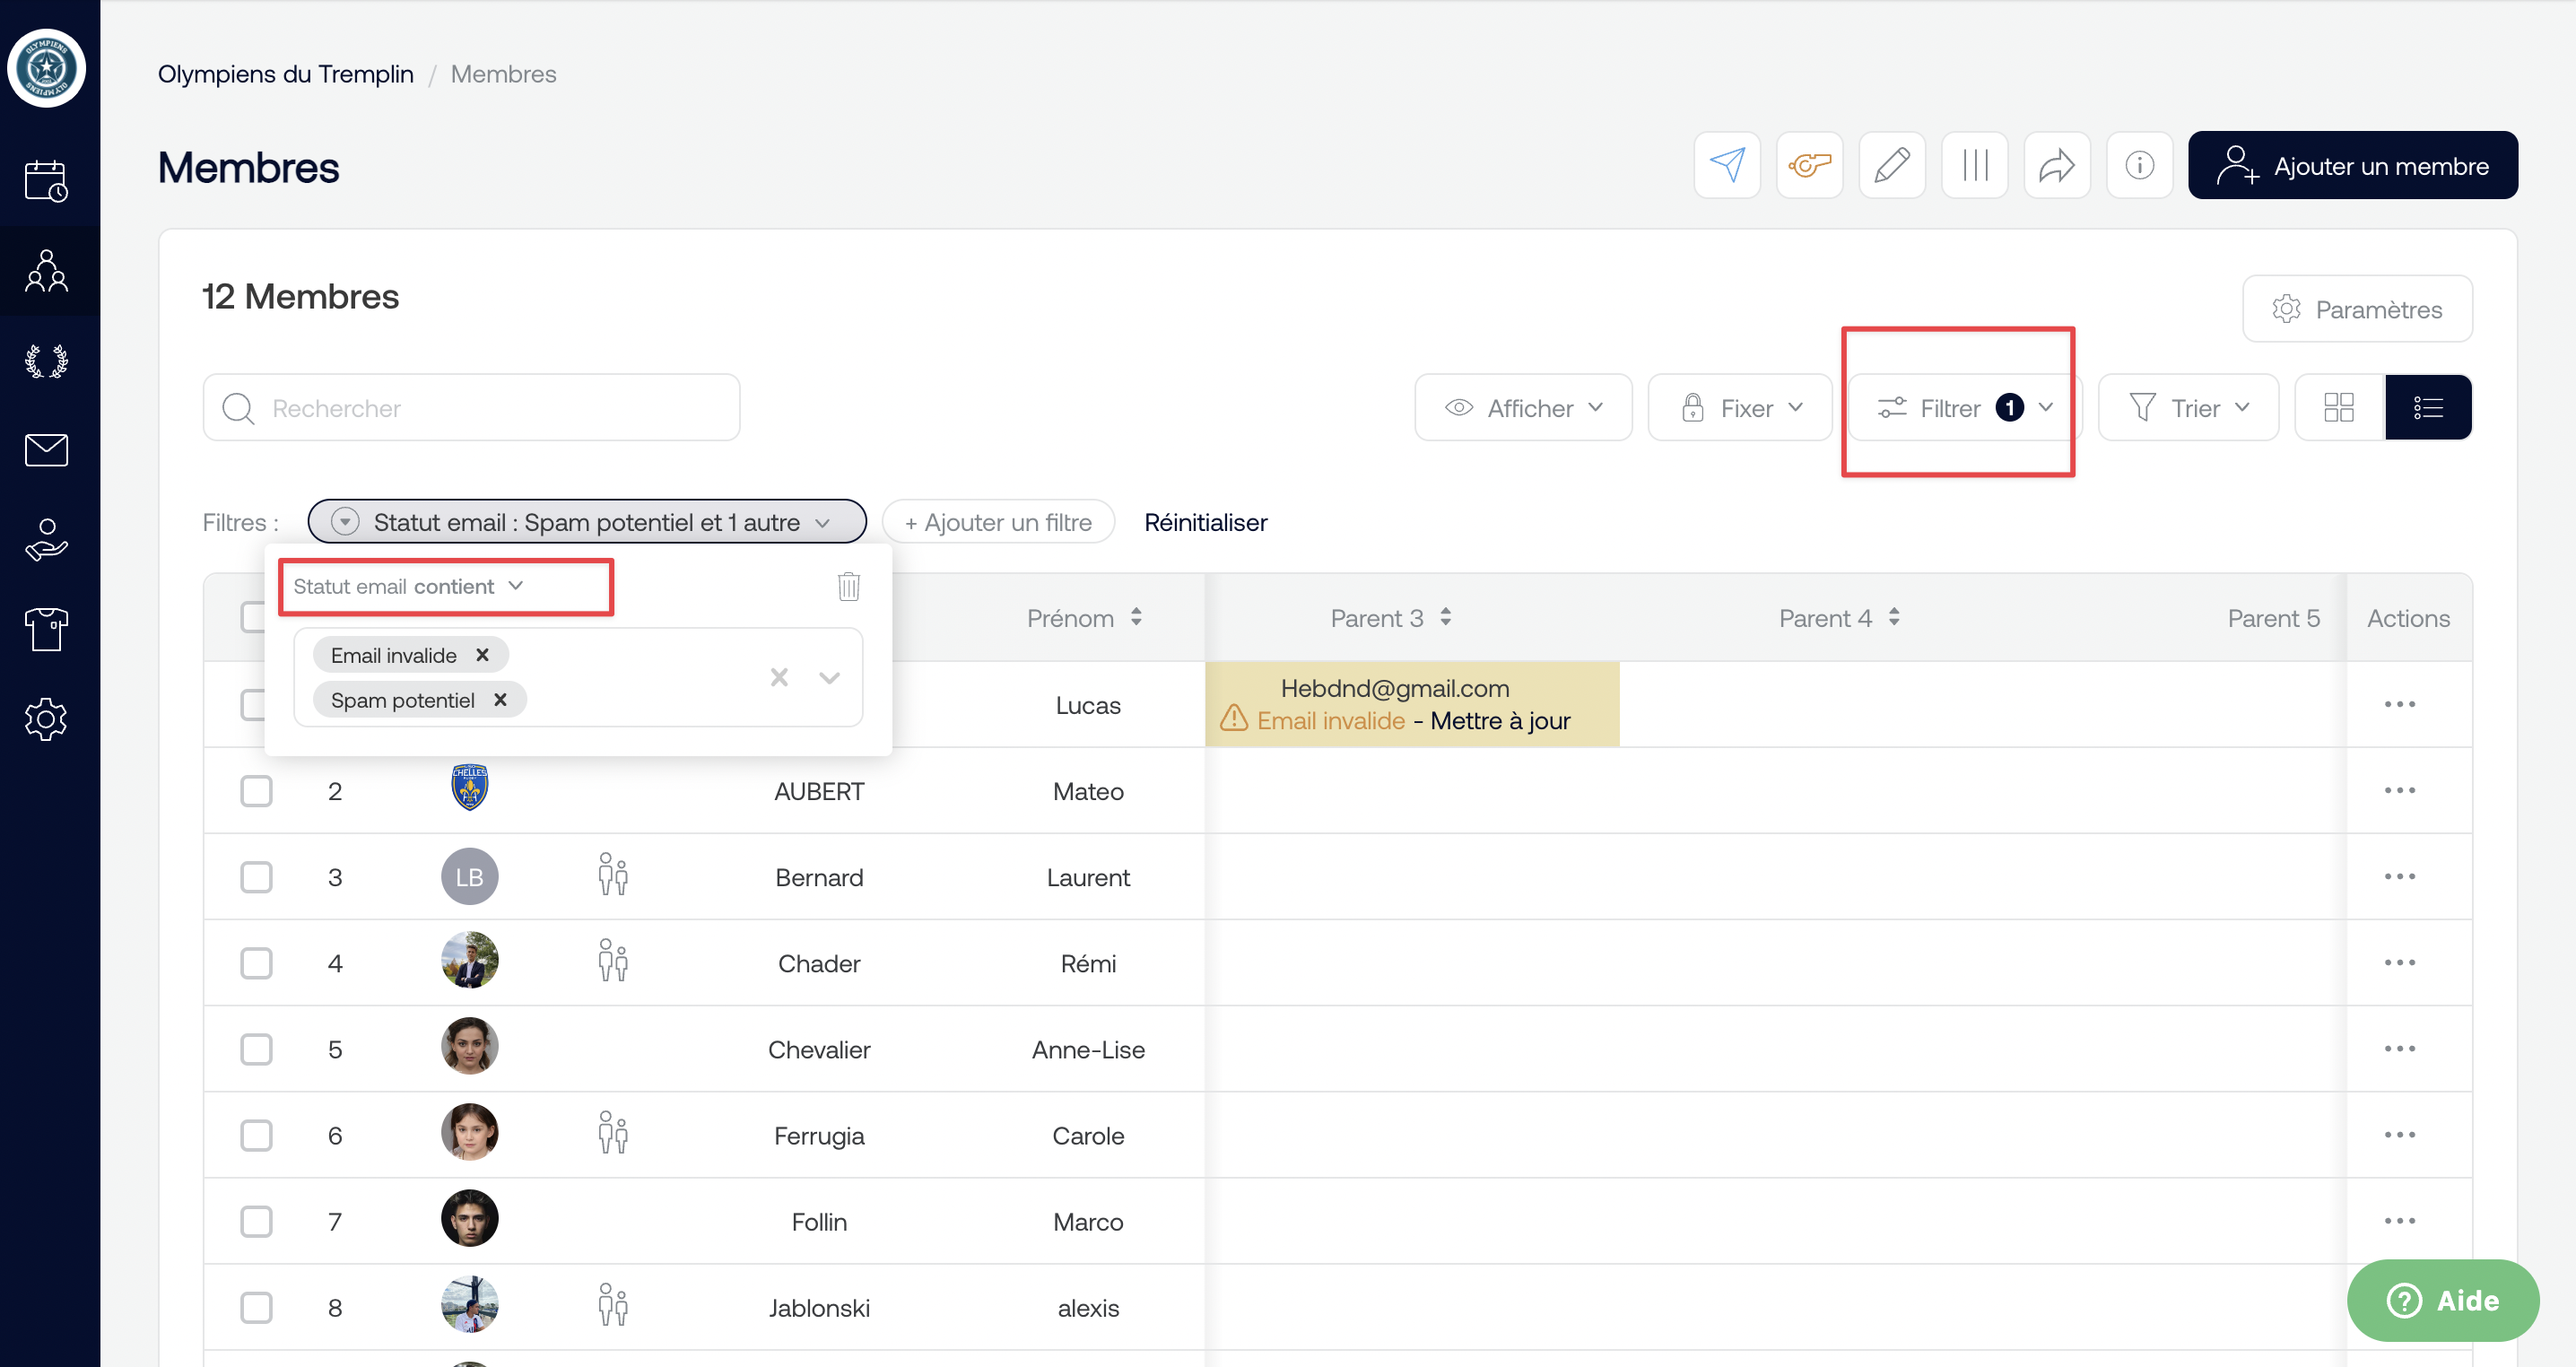Click the club logo in the sidebar
Image resolution: width=2576 pixels, height=1367 pixels.
click(x=46, y=68)
